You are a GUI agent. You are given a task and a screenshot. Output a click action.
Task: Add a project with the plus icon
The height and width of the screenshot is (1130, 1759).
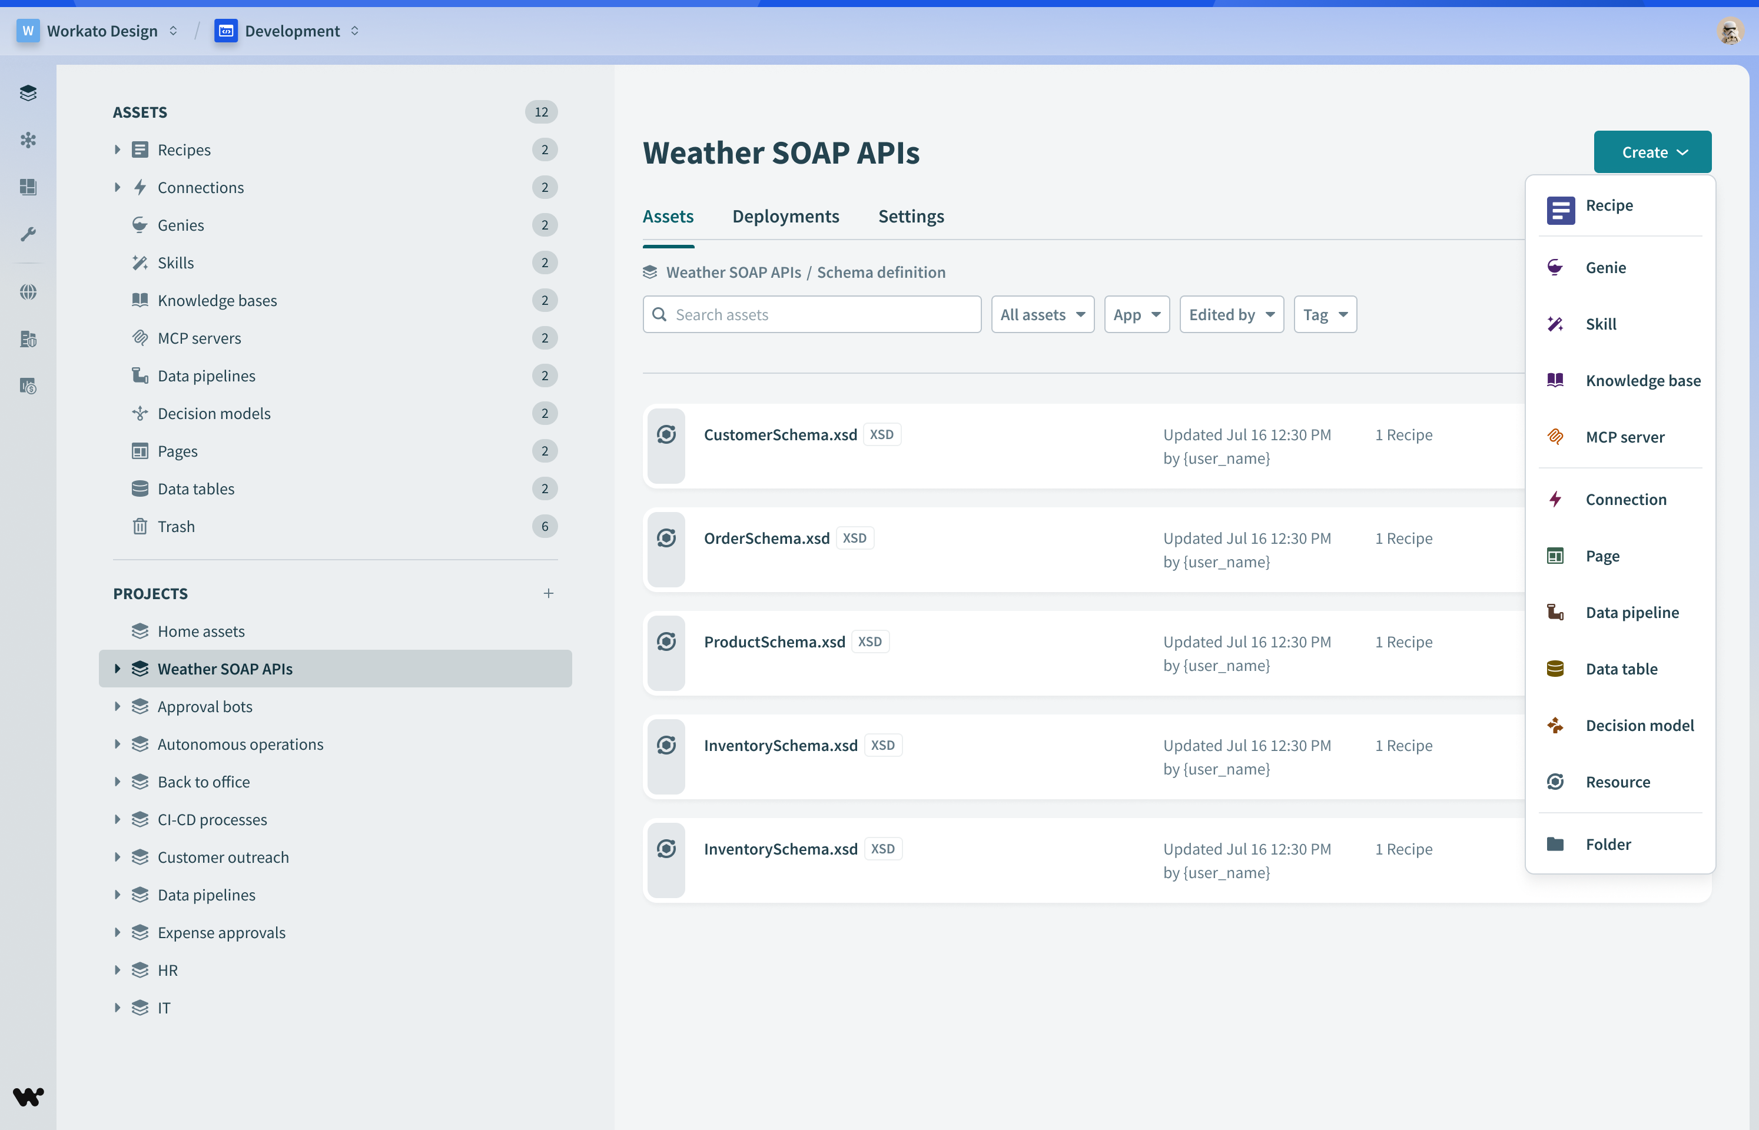(x=548, y=593)
